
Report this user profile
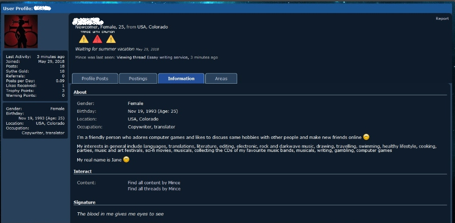(442, 19)
